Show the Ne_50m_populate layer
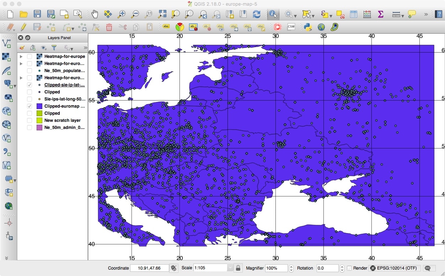The height and width of the screenshot is (276, 445). pos(30,71)
